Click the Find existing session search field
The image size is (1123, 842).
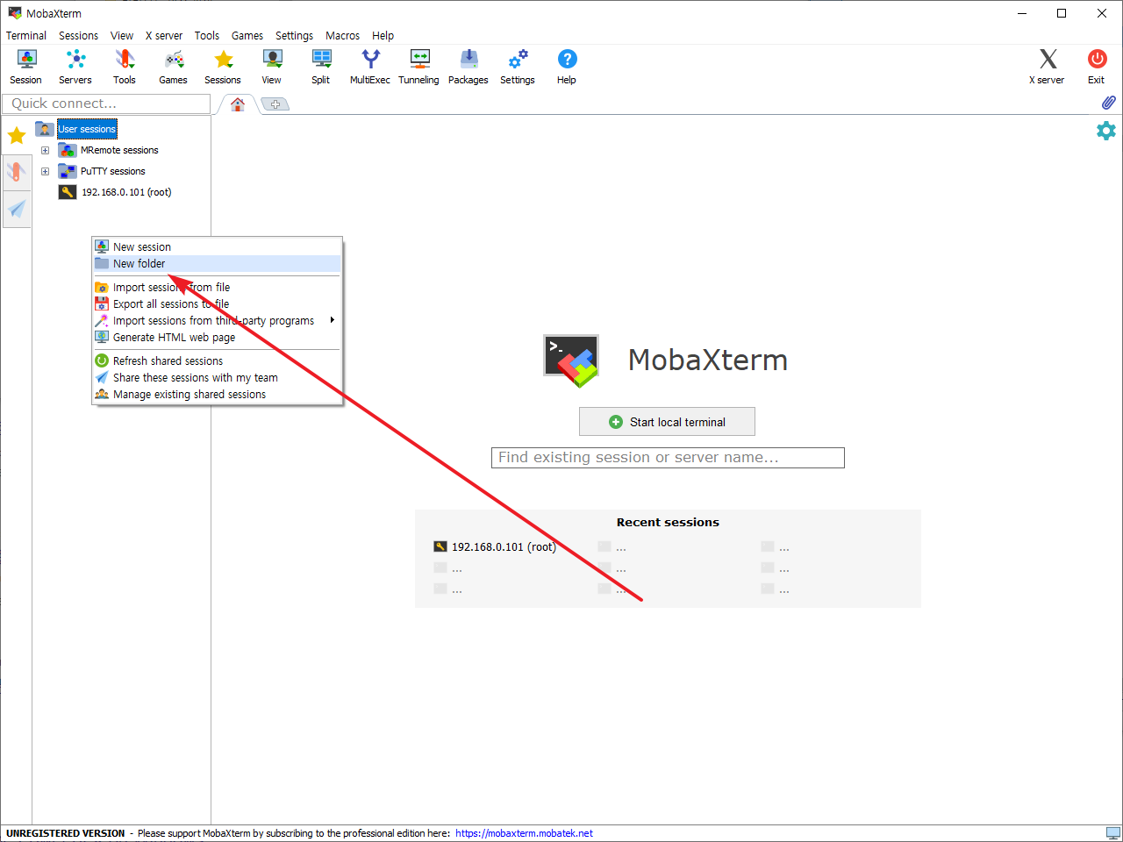(668, 458)
